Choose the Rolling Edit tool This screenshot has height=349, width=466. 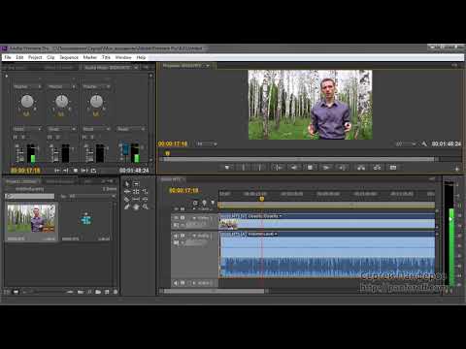[x=136, y=192]
